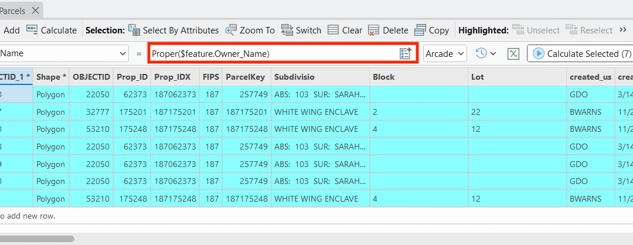Click Block cell showing 2
Screen dimensions: 633x245
419,112
